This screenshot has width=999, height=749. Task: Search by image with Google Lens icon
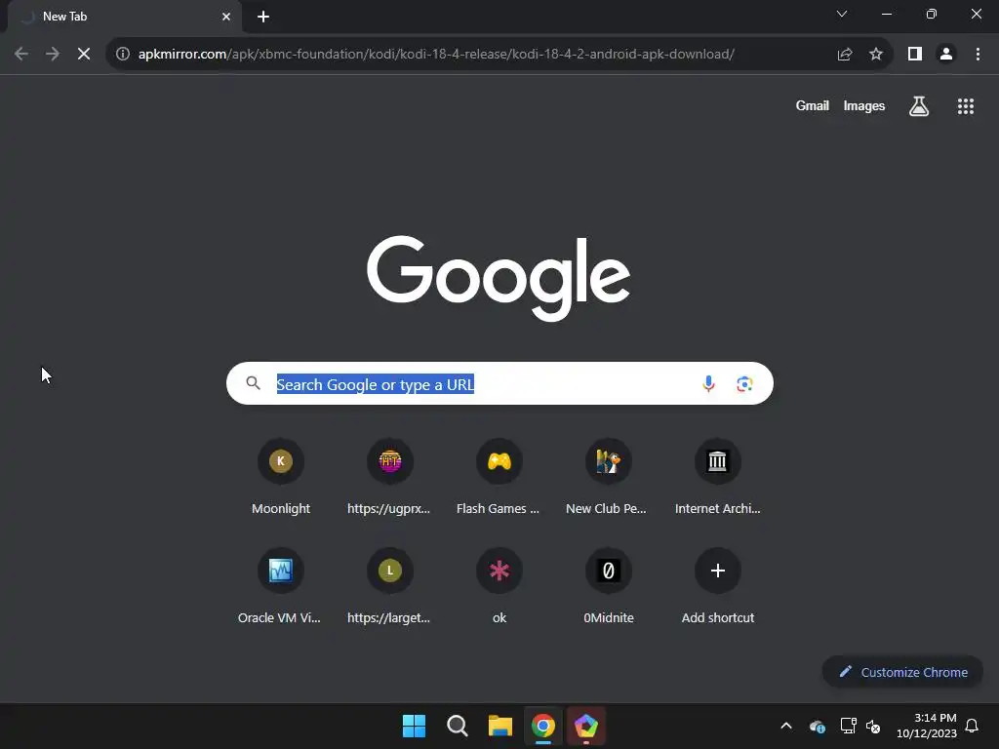point(744,383)
